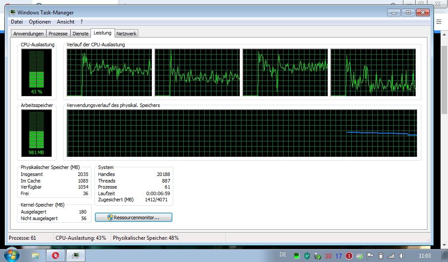Click the background window's scroll-down arrow
Viewport: 448px width, 262px height.
pyautogui.click(x=444, y=245)
